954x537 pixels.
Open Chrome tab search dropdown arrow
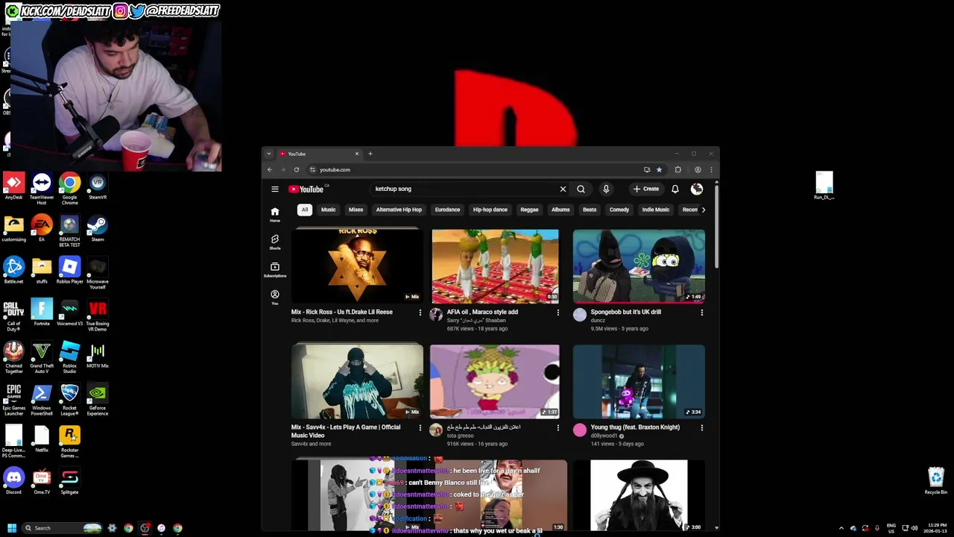point(269,154)
